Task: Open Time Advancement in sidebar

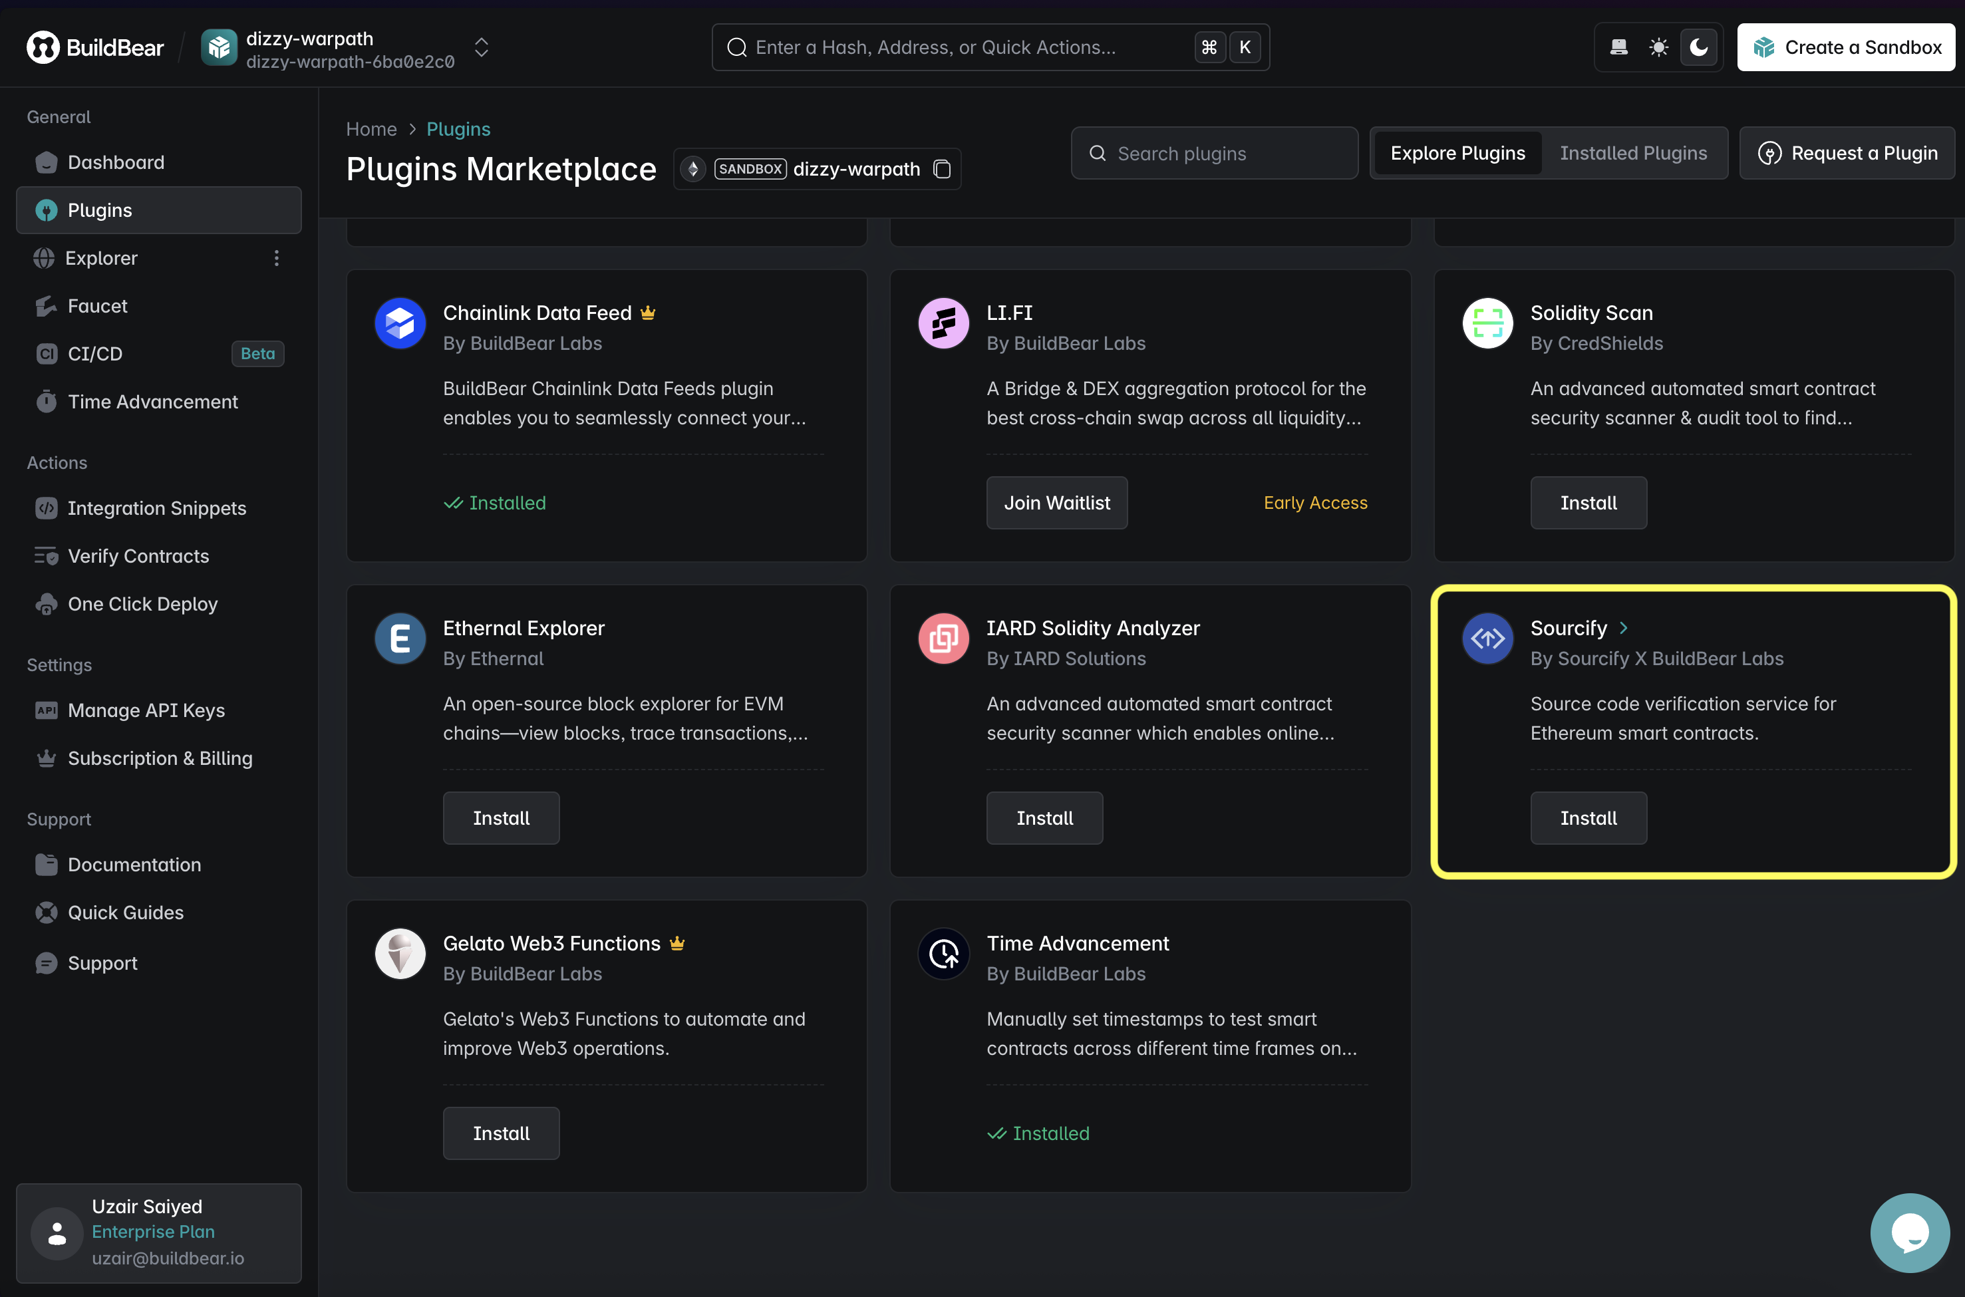Action: [159, 402]
